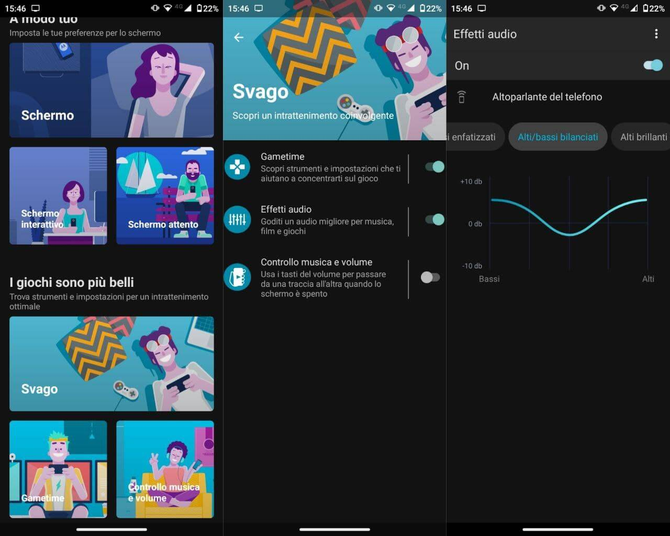Click the 4G signal icon in right status bar
The image size is (670, 536).
tap(630, 8)
